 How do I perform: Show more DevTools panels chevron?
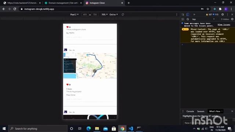194,15
